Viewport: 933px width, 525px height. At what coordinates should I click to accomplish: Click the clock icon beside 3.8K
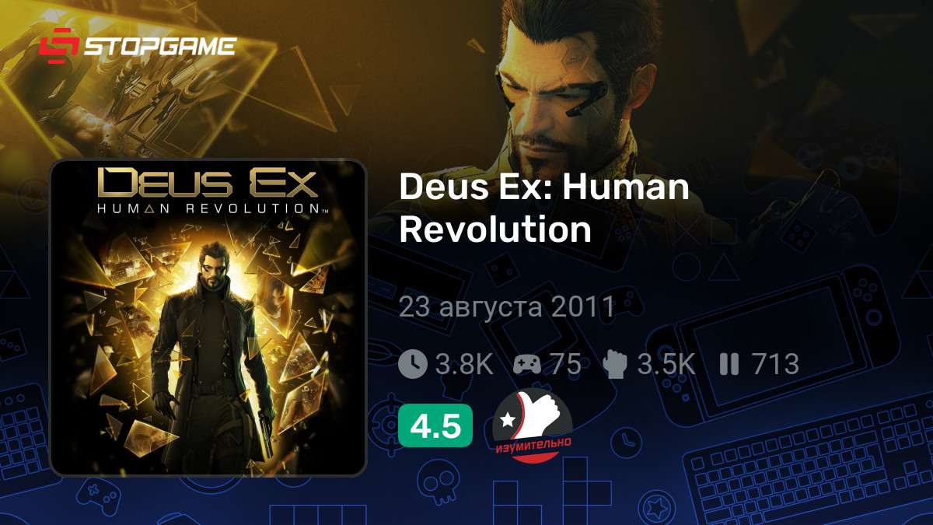(413, 363)
